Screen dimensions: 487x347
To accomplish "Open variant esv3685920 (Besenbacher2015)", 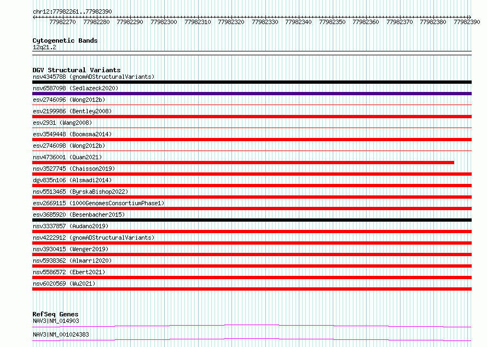I will pos(79,215).
